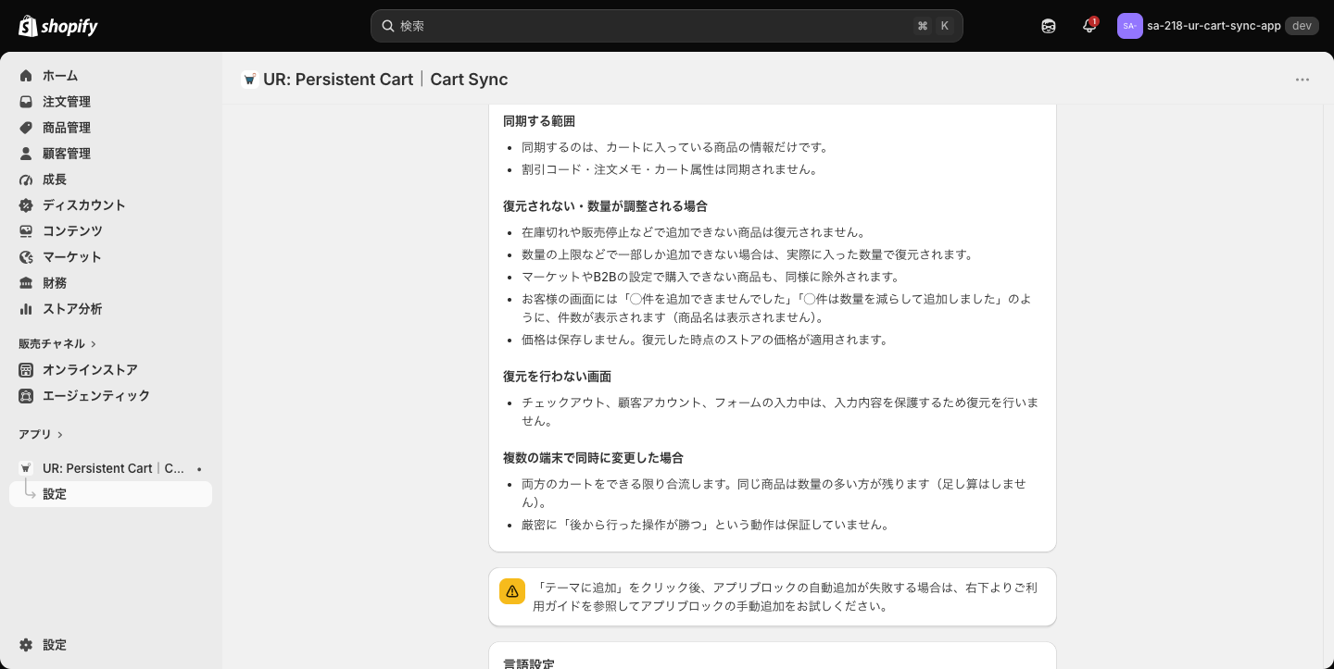
Task: Open 設定 at the sidebar bottom
Action: coord(55,645)
